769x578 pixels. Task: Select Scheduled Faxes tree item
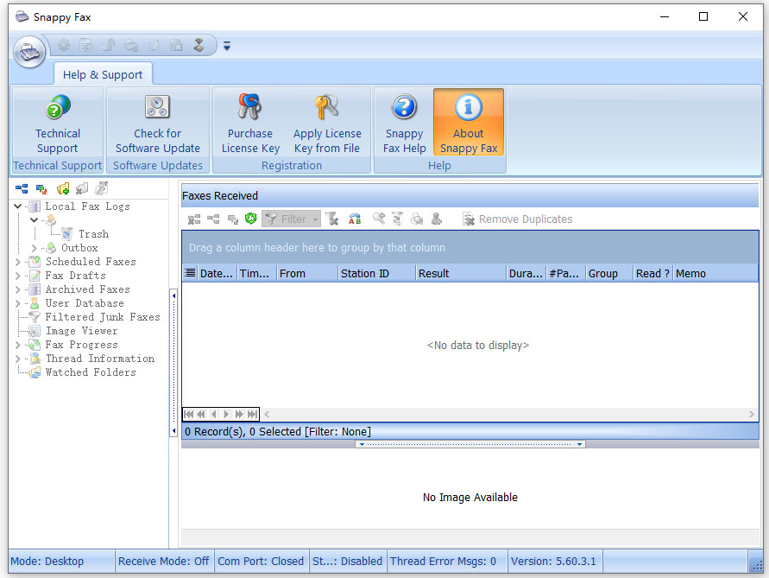[x=91, y=262]
